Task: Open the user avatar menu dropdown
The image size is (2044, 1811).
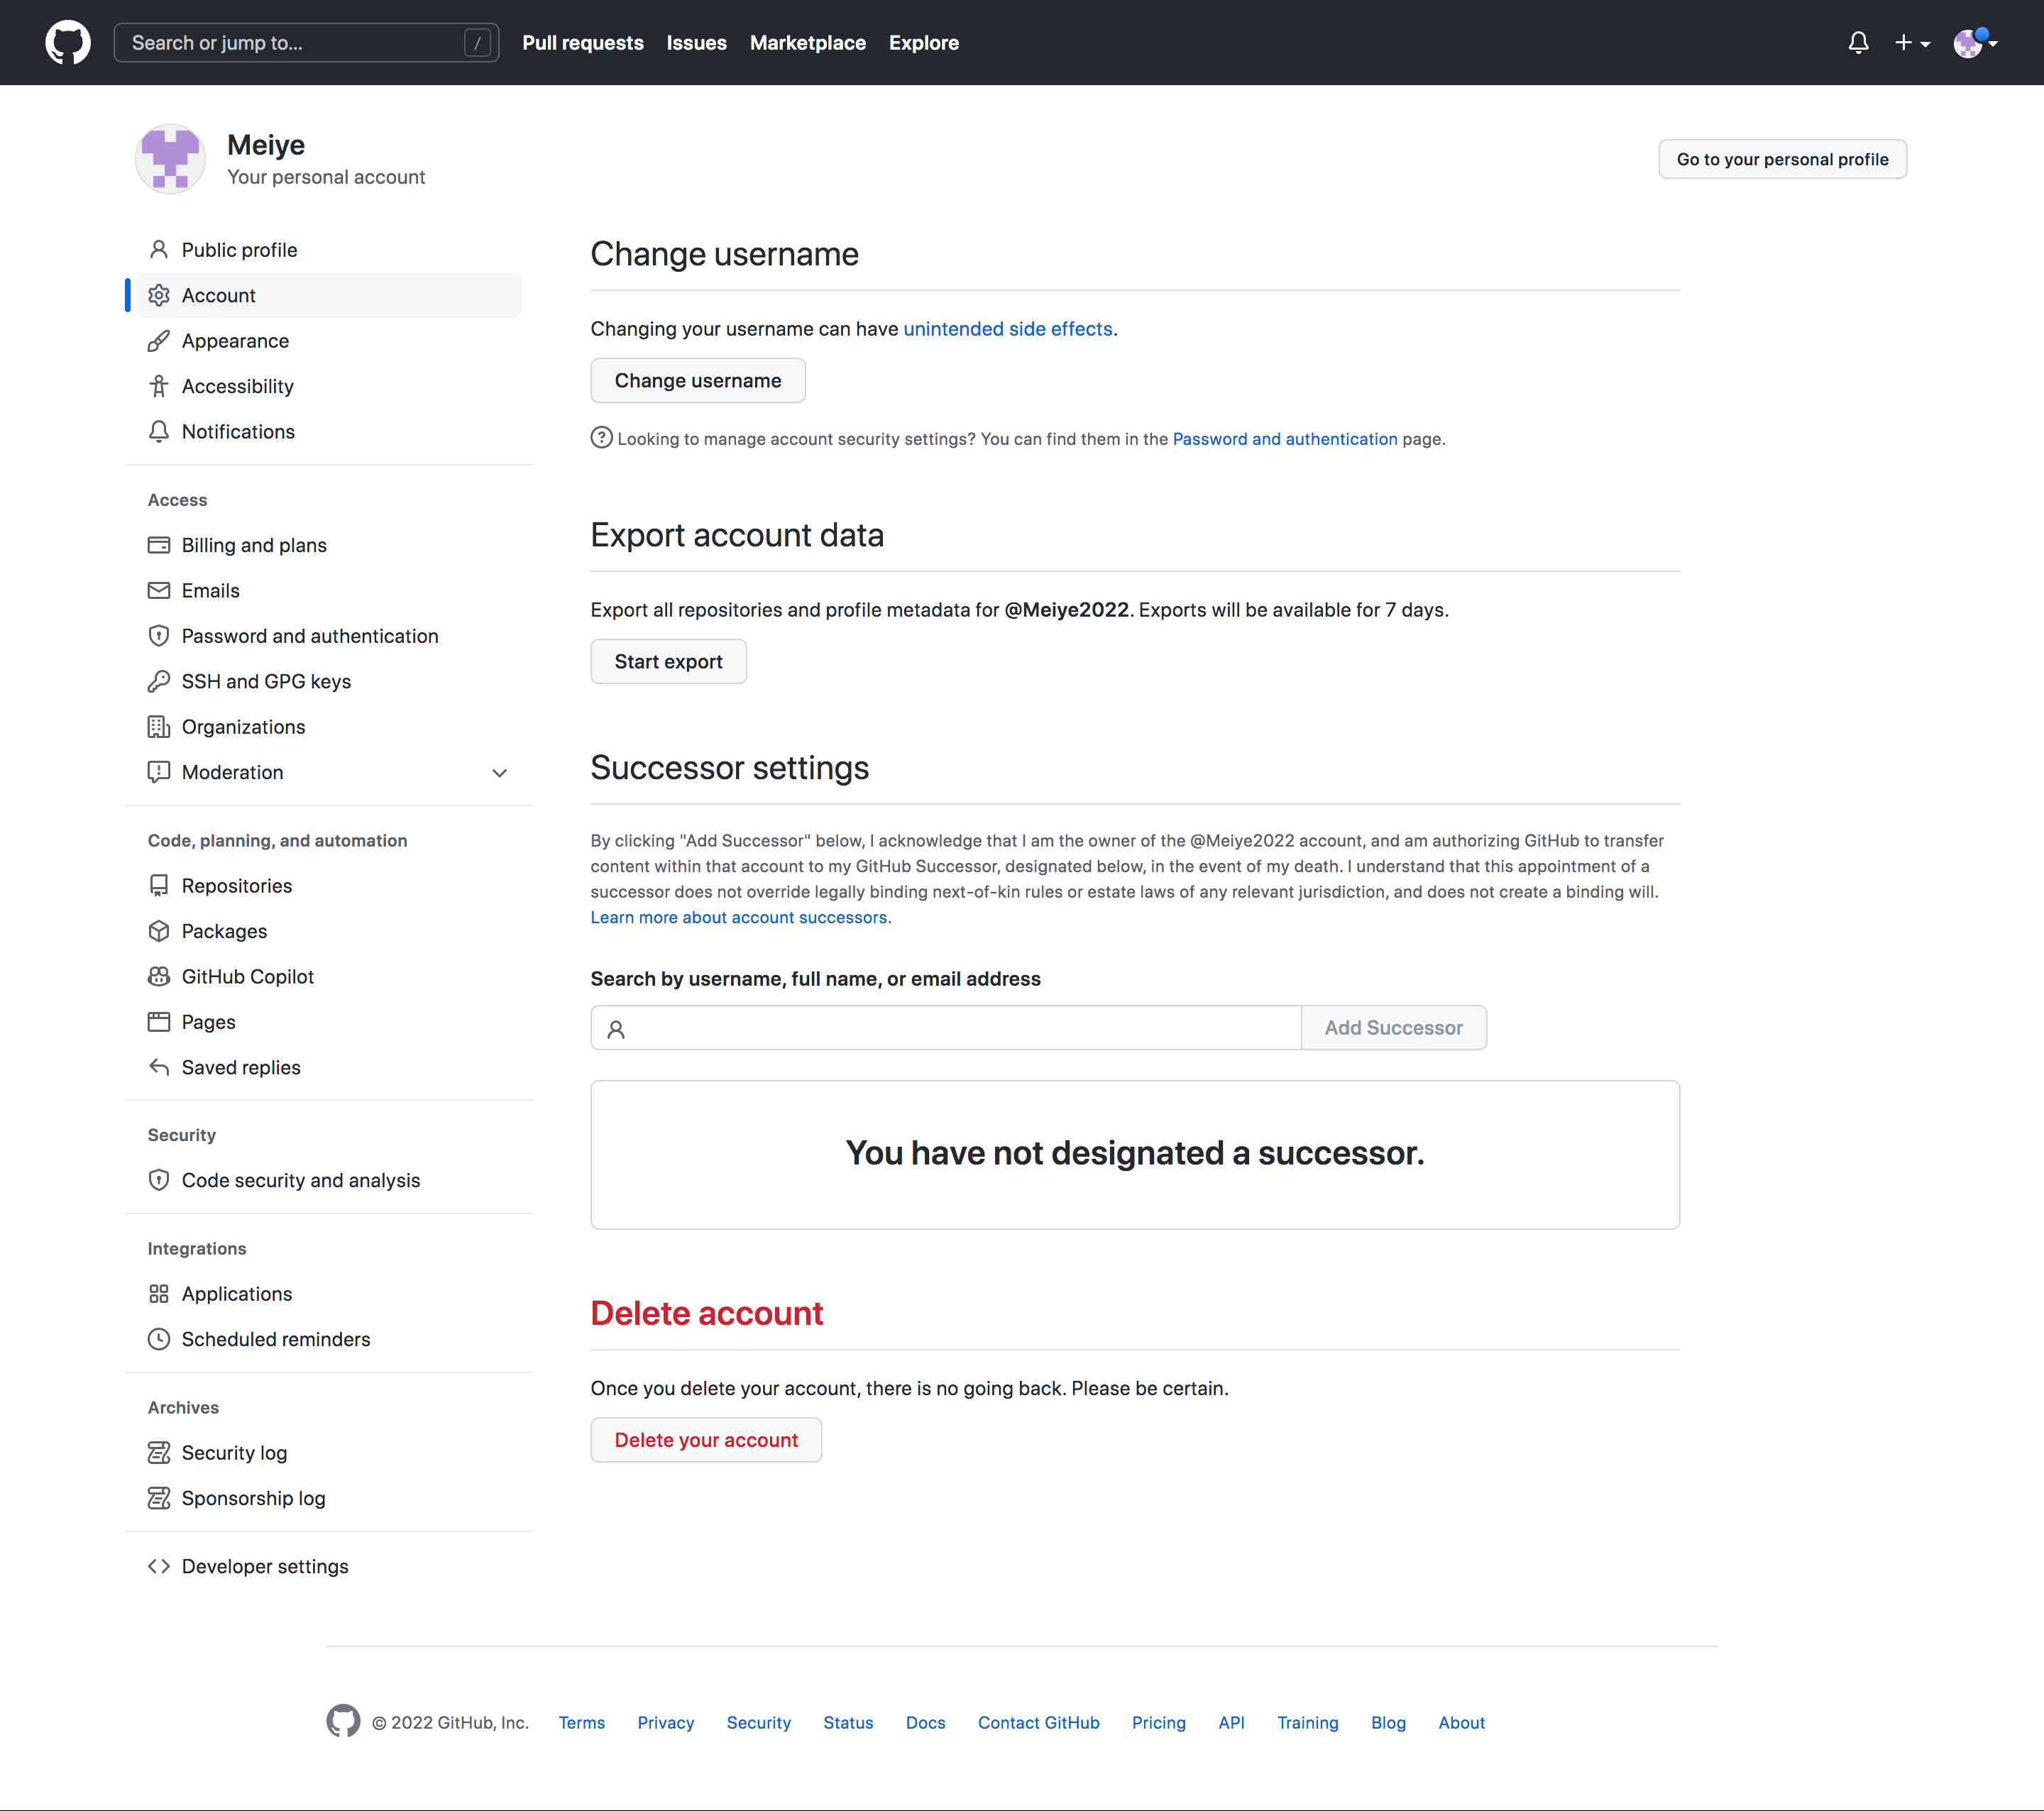Action: click(1975, 43)
